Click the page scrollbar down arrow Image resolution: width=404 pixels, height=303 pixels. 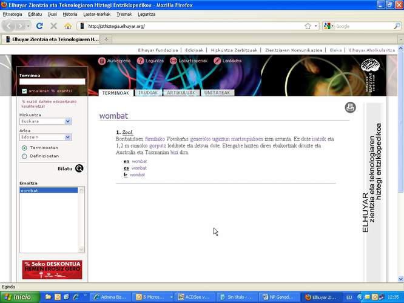tap(400, 279)
